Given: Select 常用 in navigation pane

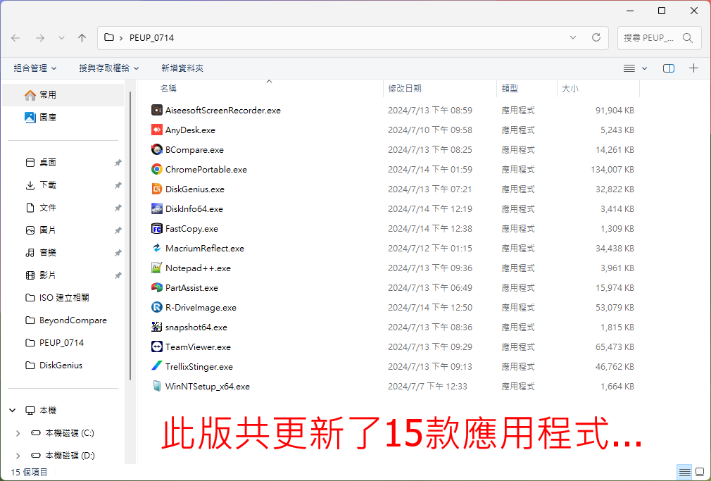Looking at the screenshot, I should click(x=63, y=95).
